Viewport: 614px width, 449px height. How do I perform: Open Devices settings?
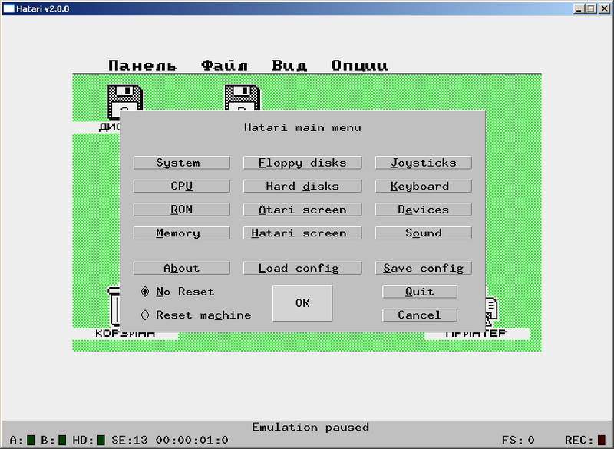pos(424,210)
